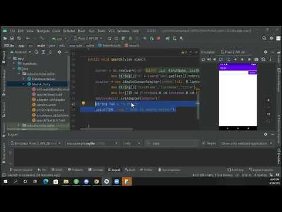Click the Open file toolbar icon

[x=5, y=38]
